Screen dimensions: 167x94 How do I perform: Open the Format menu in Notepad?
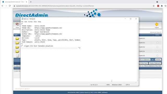point(30,22)
